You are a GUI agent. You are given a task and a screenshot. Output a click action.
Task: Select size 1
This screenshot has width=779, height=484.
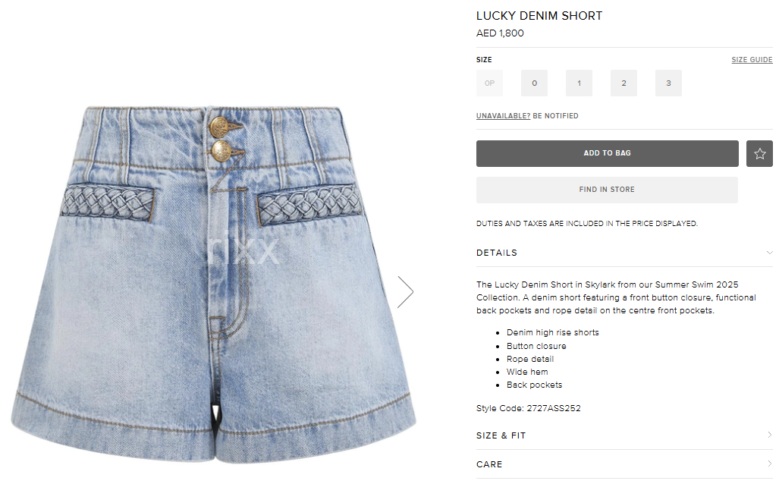579,83
